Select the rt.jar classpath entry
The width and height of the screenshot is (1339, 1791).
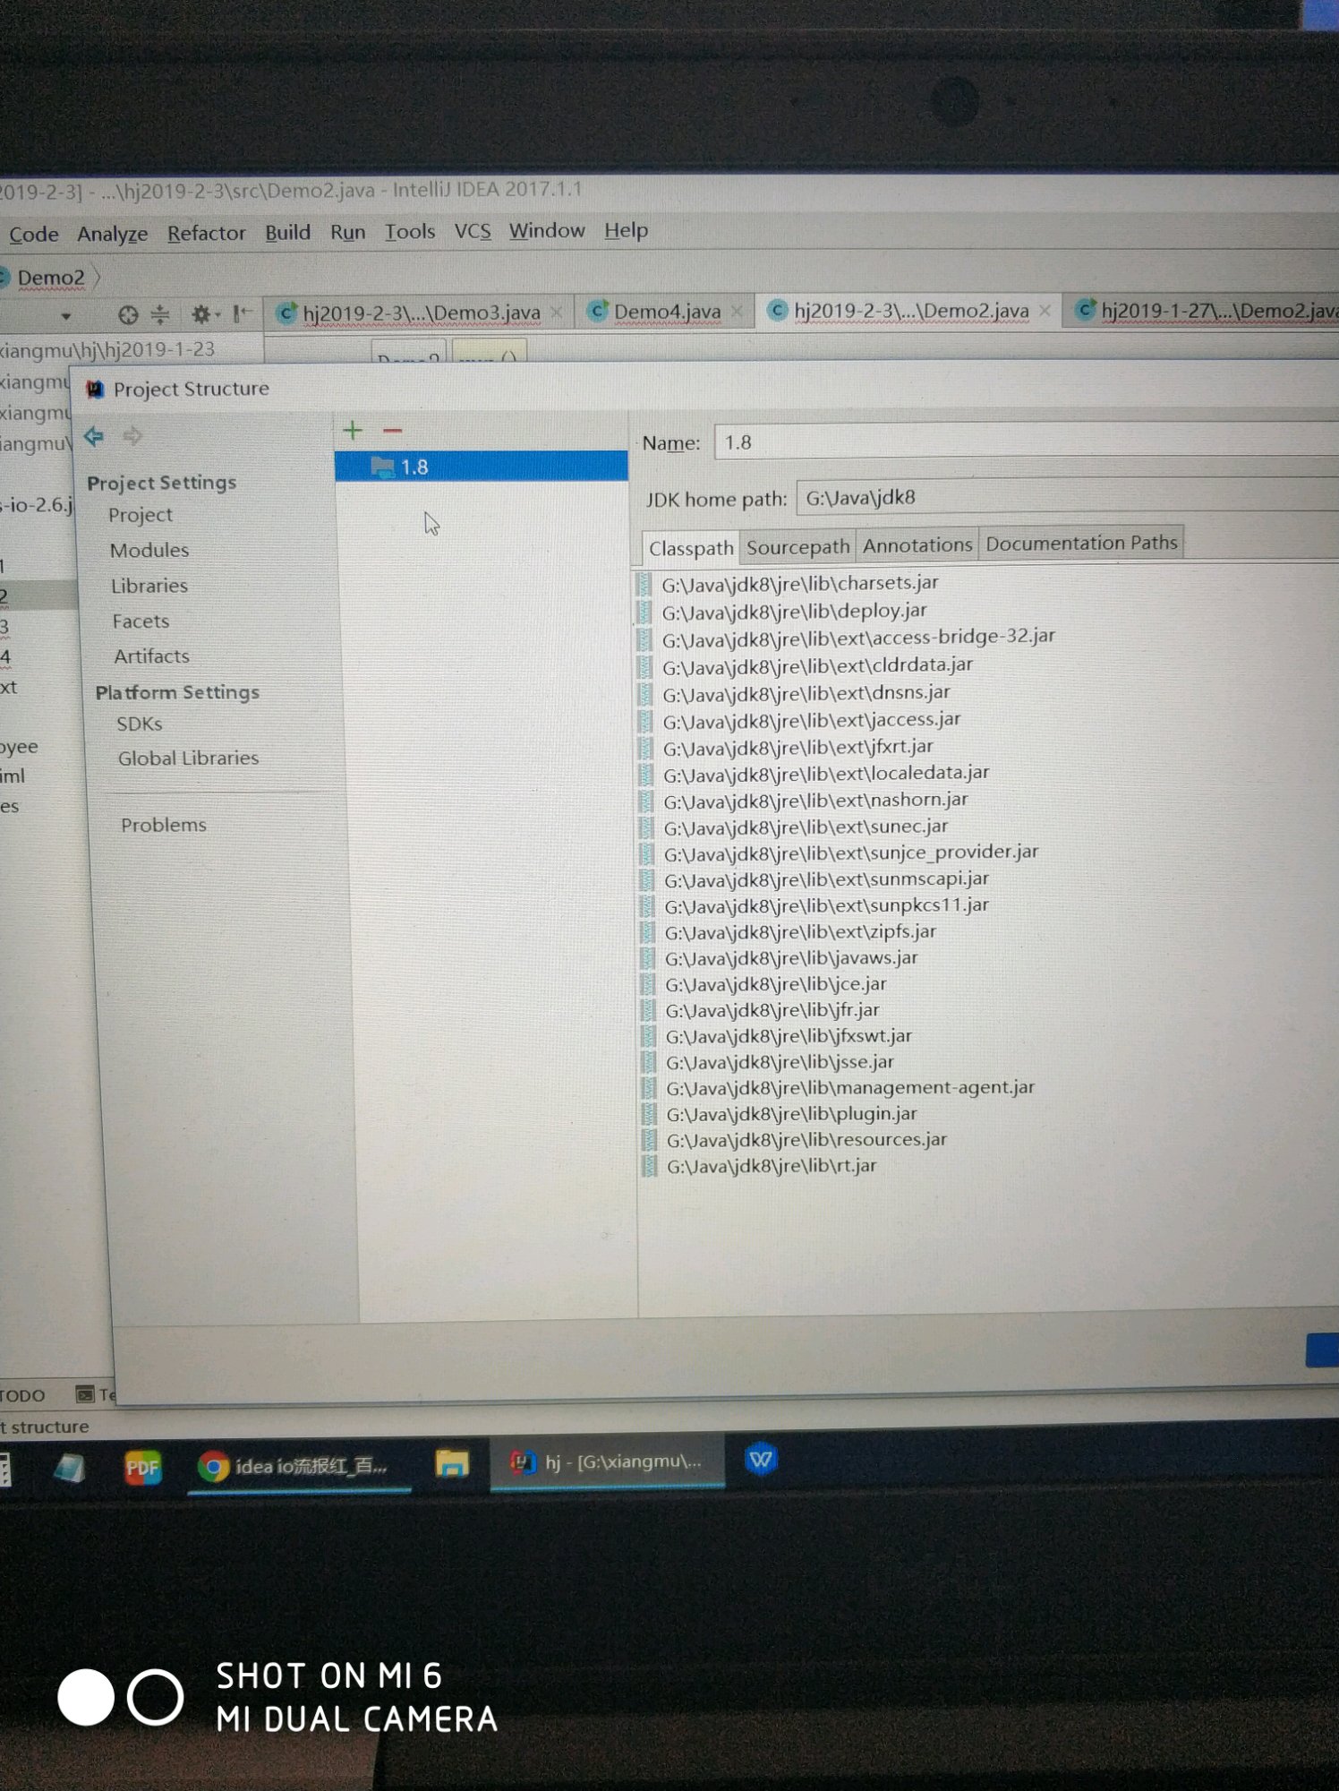point(772,1166)
